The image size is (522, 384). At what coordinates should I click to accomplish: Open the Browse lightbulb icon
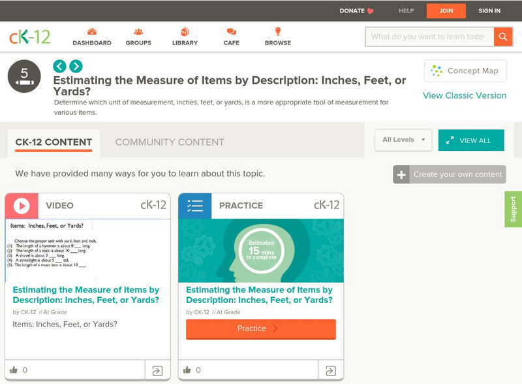[x=278, y=31]
